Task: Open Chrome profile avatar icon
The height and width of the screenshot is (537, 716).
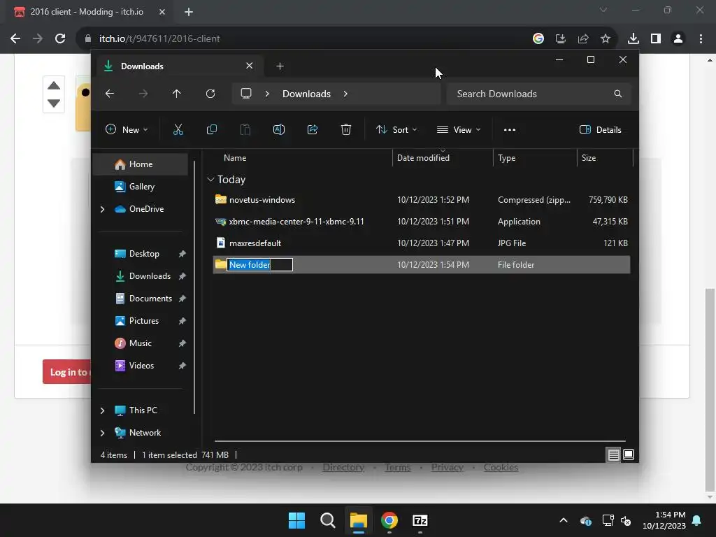Action: pyautogui.click(x=678, y=39)
